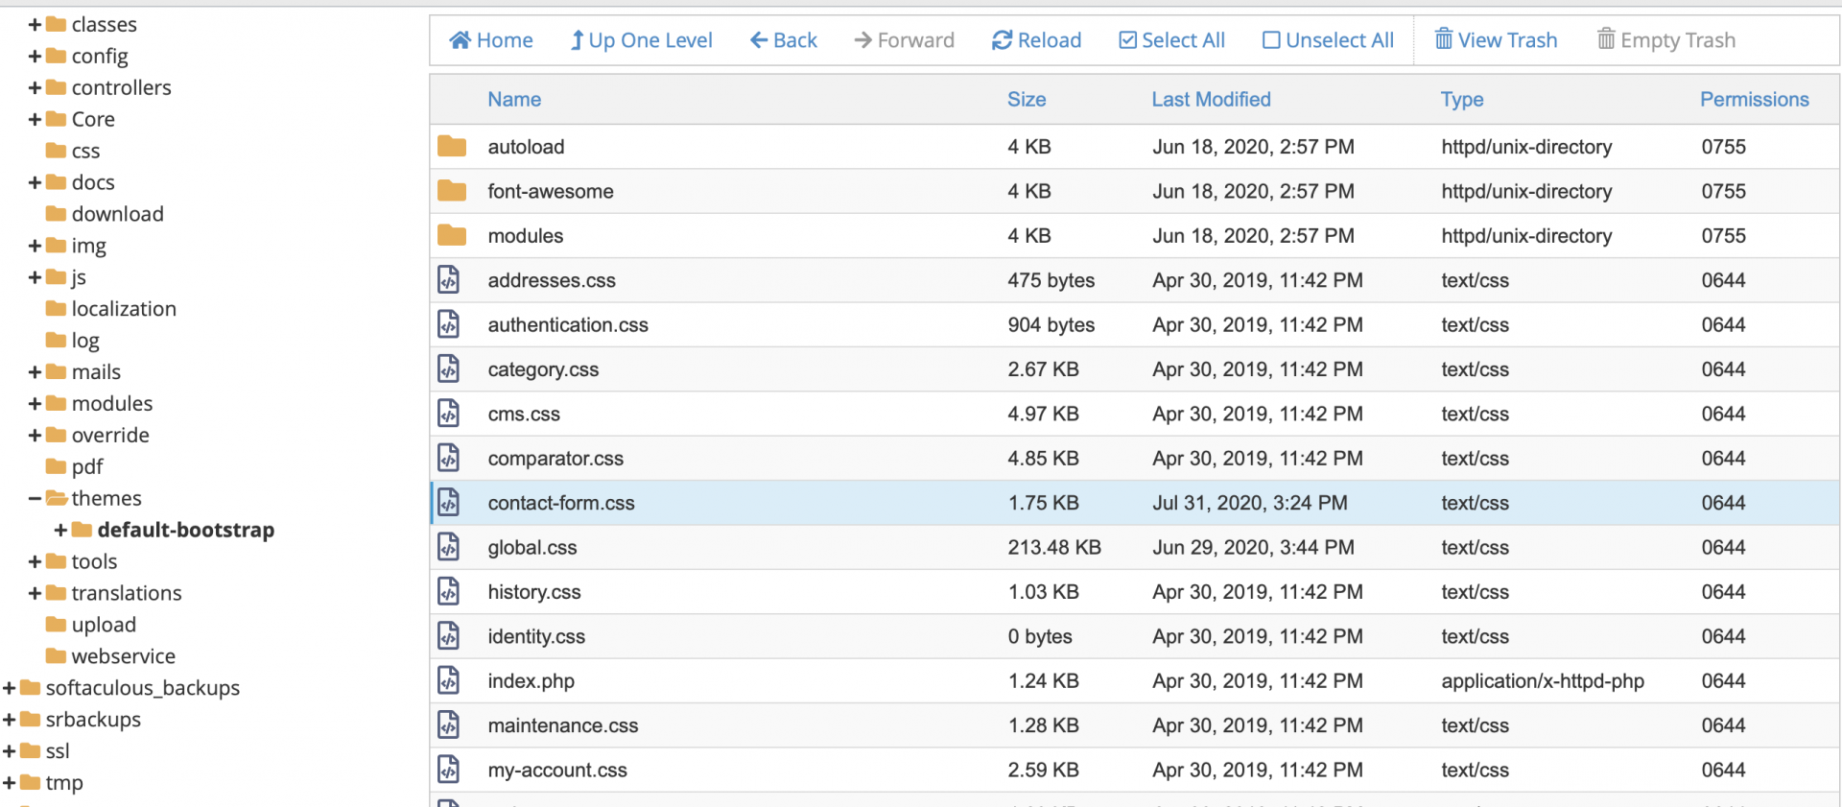Click the index.php file icon

tap(449, 680)
